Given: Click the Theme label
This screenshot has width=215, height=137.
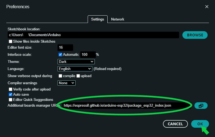Looking at the screenshot, I should coord(14,62).
